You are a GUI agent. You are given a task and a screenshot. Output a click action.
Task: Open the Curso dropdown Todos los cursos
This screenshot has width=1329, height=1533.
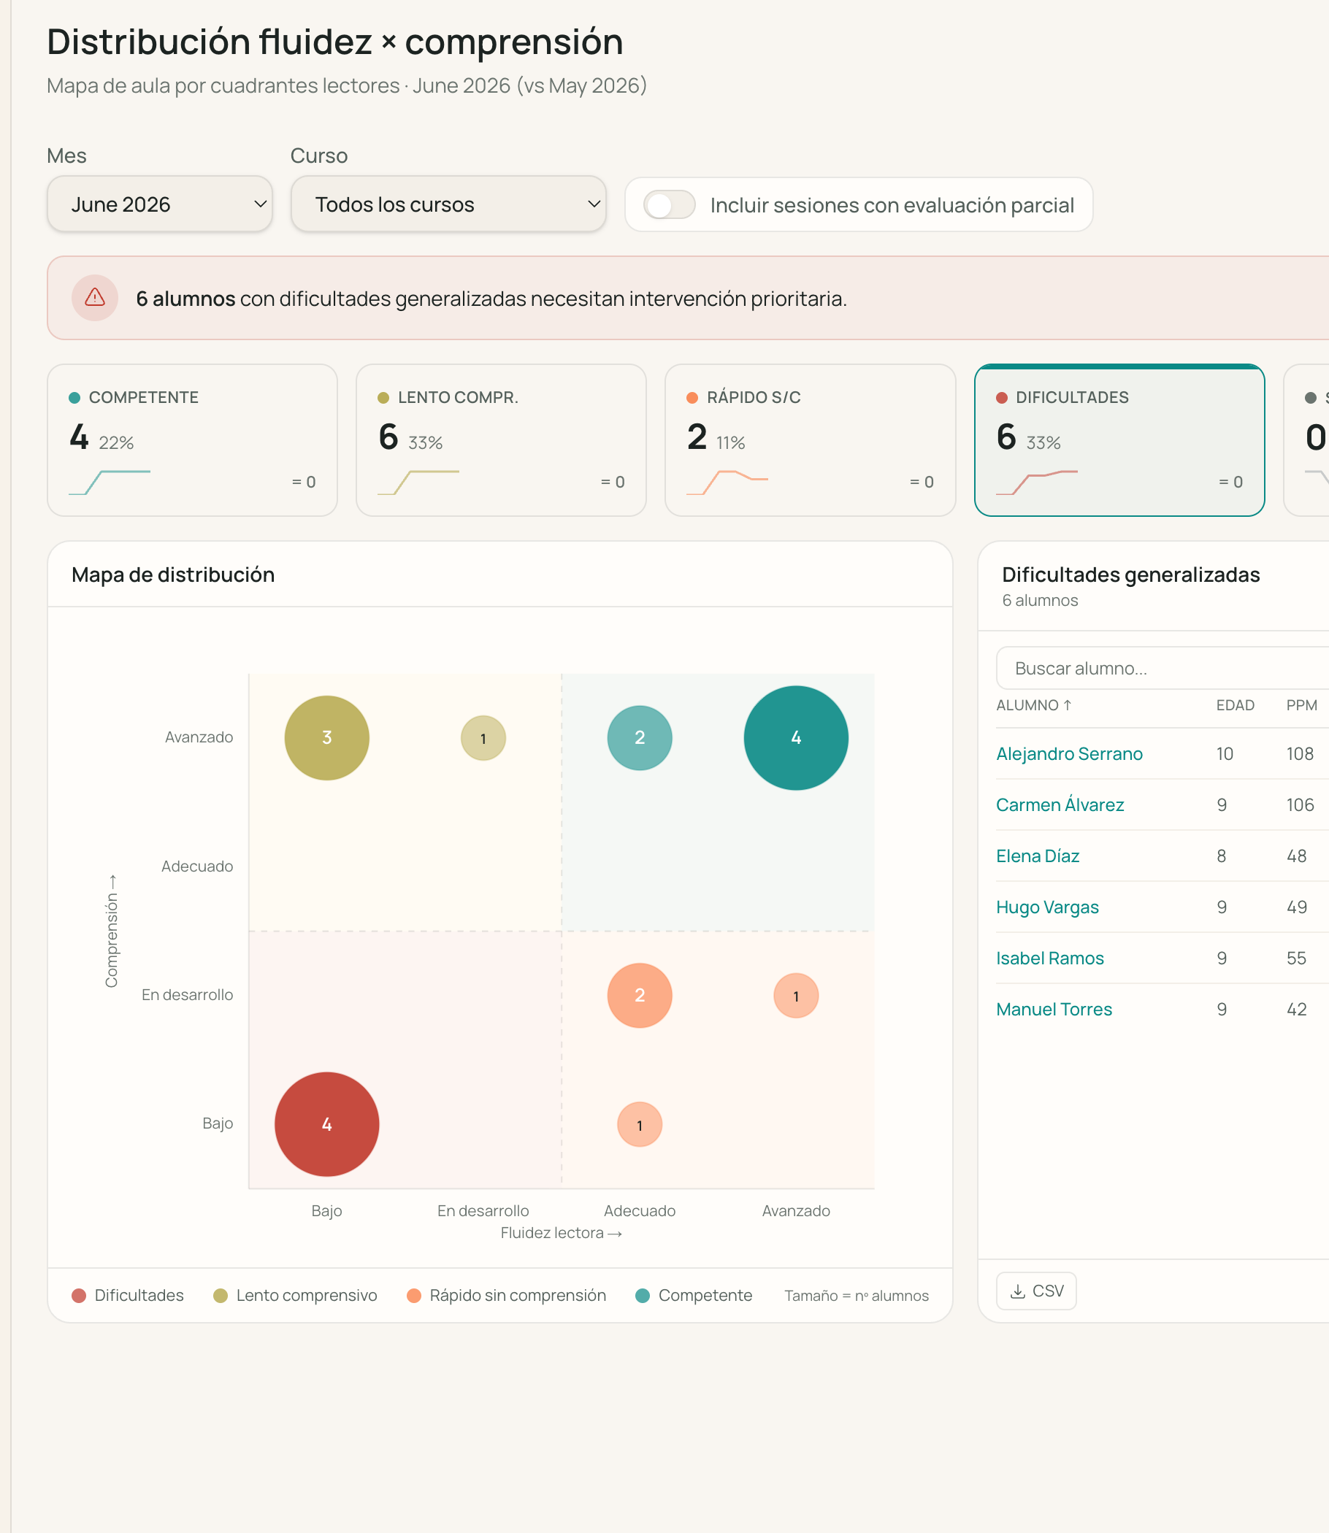coord(448,204)
